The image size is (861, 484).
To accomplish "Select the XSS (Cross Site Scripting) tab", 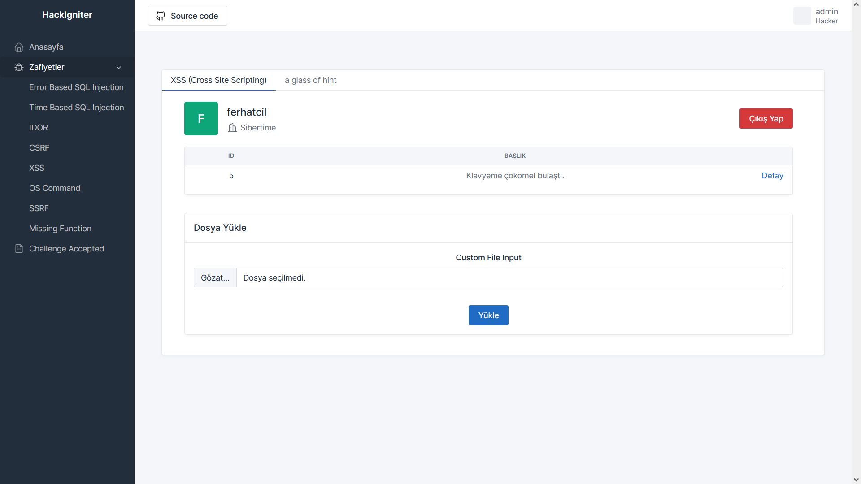I will coord(218,80).
